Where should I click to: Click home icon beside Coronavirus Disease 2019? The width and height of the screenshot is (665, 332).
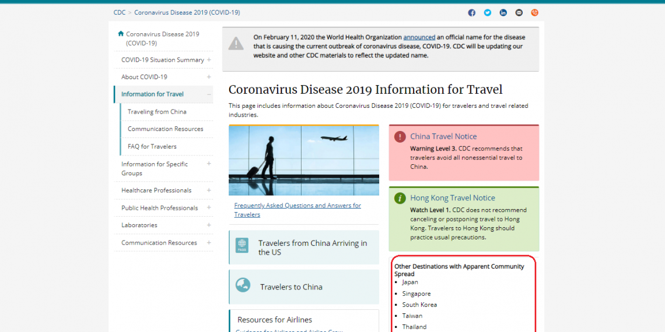[x=121, y=34]
